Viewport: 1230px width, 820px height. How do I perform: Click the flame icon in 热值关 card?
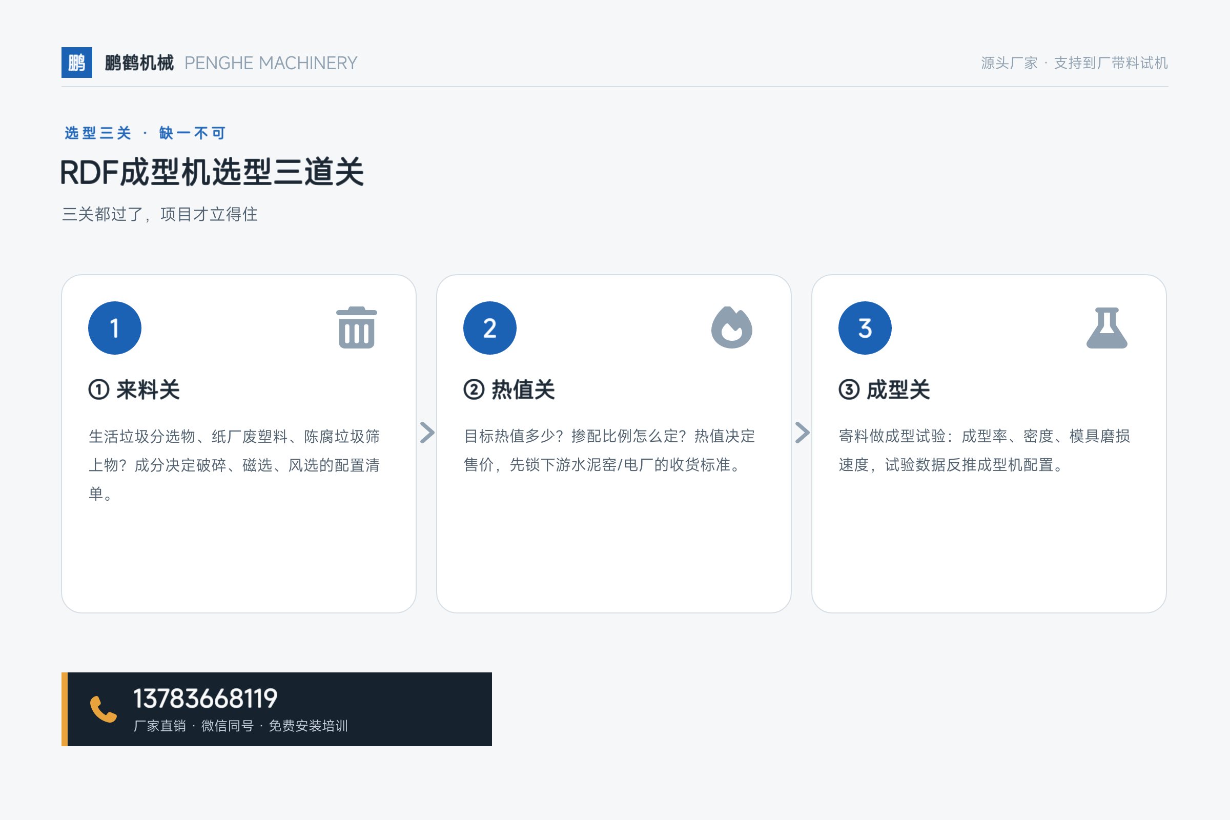(732, 327)
